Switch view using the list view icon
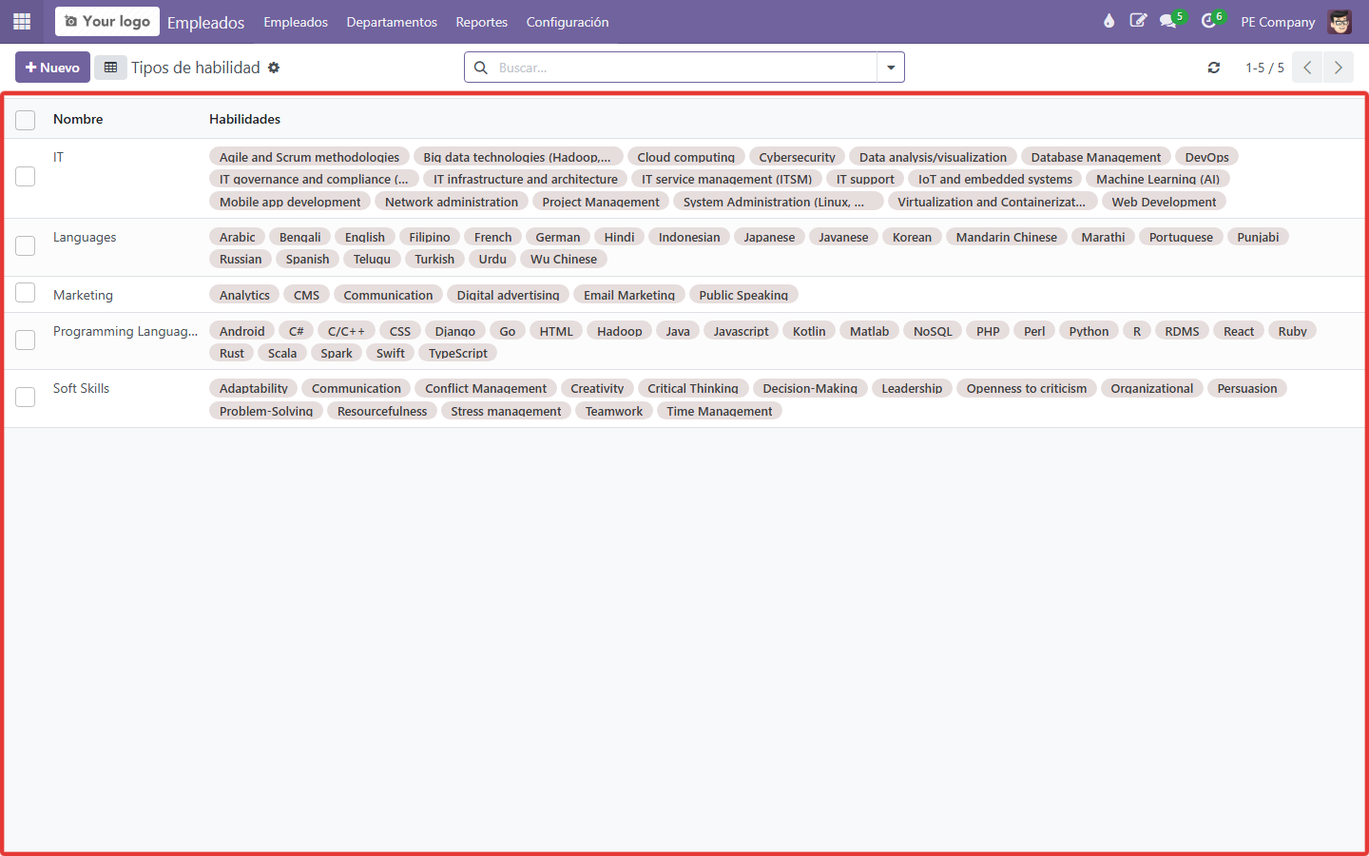This screenshot has height=856, width=1369. pos(110,68)
